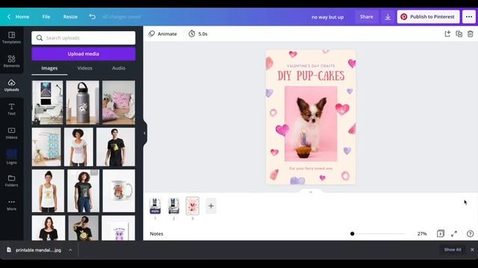Click the timing clock 5.0s control
This screenshot has height=268, width=478.
click(198, 33)
